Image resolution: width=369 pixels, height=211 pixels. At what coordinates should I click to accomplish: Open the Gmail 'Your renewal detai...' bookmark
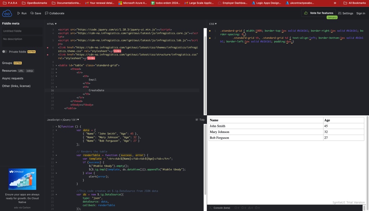[99, 3]
